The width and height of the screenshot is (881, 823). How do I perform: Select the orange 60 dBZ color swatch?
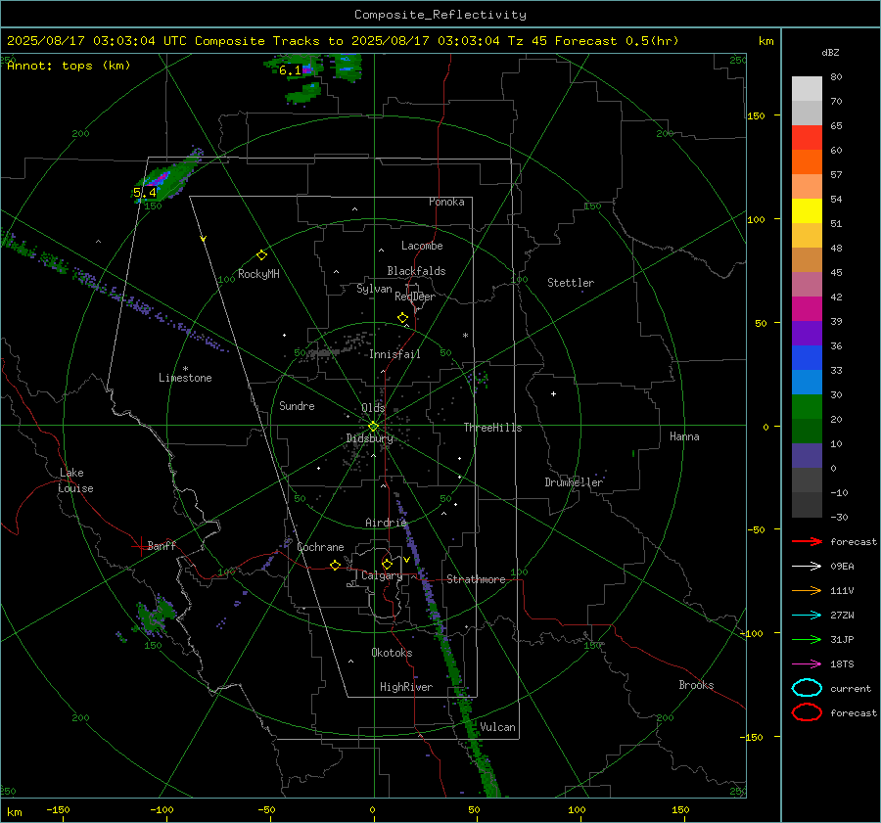tap(807, 161)
